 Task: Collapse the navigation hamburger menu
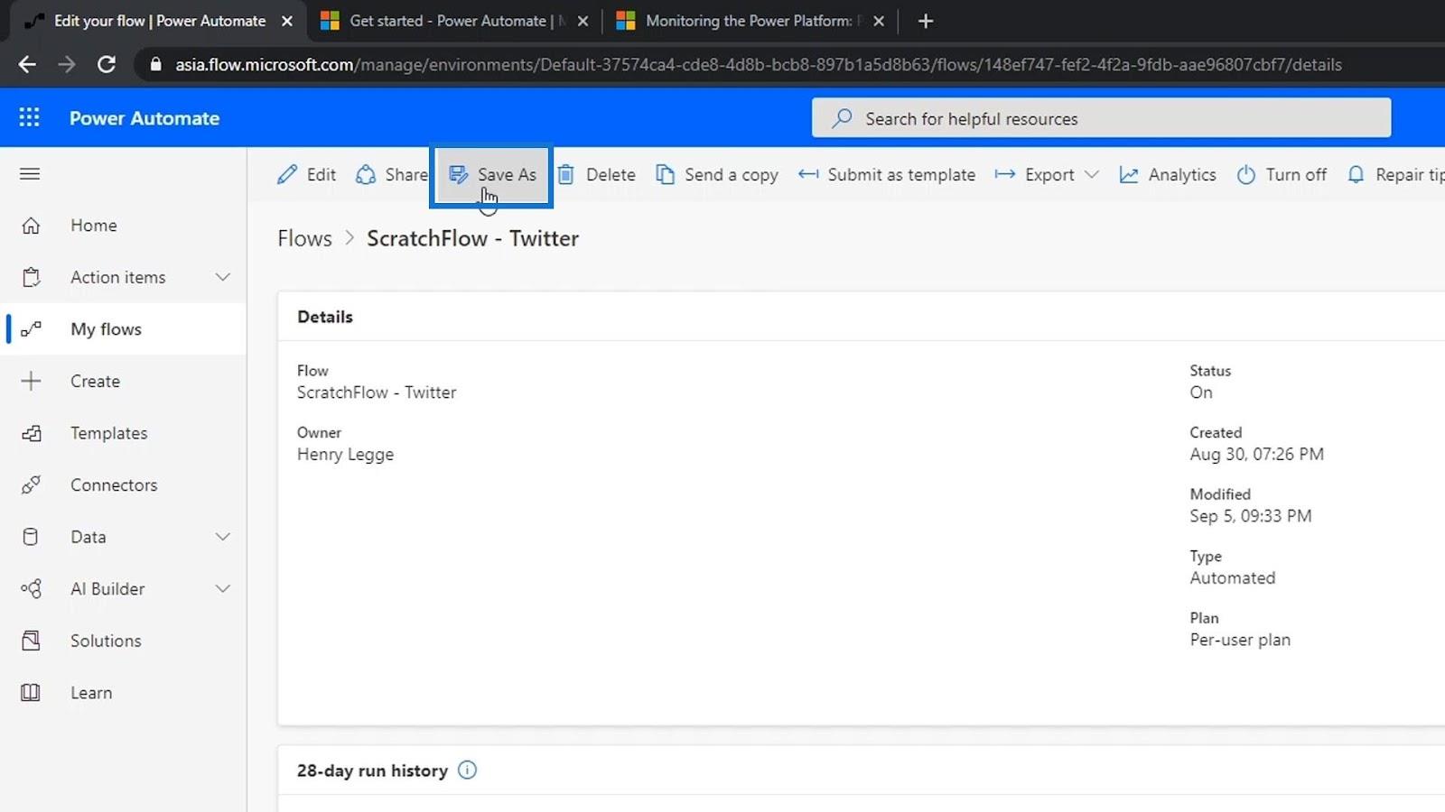[x=30, y=173]
